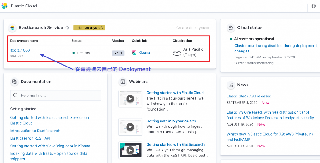Image resolution: width=320 pixels, height=163 pixels.
Task: Play the Getting started with Elasticsearch video
Action: 130,150
